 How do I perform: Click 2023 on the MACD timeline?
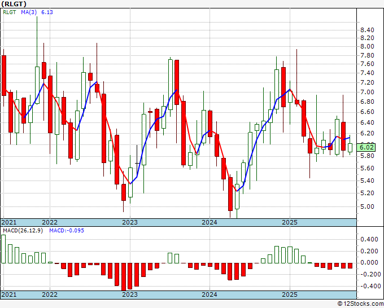tap(130, 294)
